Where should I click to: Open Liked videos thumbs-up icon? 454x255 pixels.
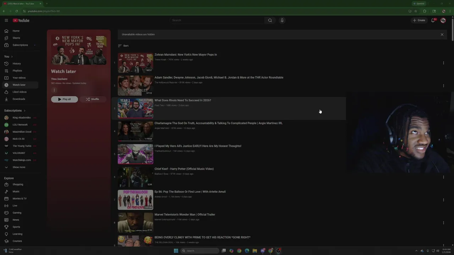pyautogui.click(x=6, y=92)
